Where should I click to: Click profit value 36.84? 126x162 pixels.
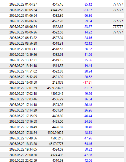click(88, 99)
